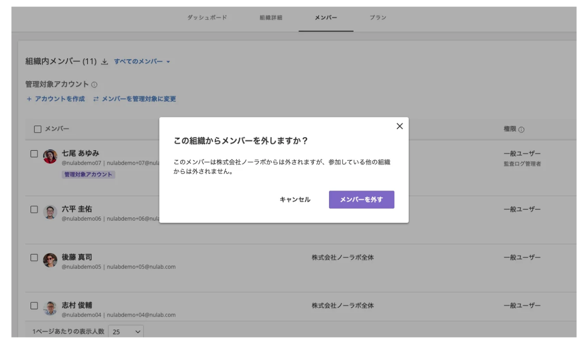Open the per-page count dropdown showing 25
588x344 pixels.
coord(126,332)
